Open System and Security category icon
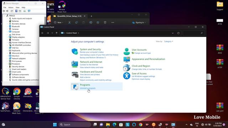 point(75,52)
